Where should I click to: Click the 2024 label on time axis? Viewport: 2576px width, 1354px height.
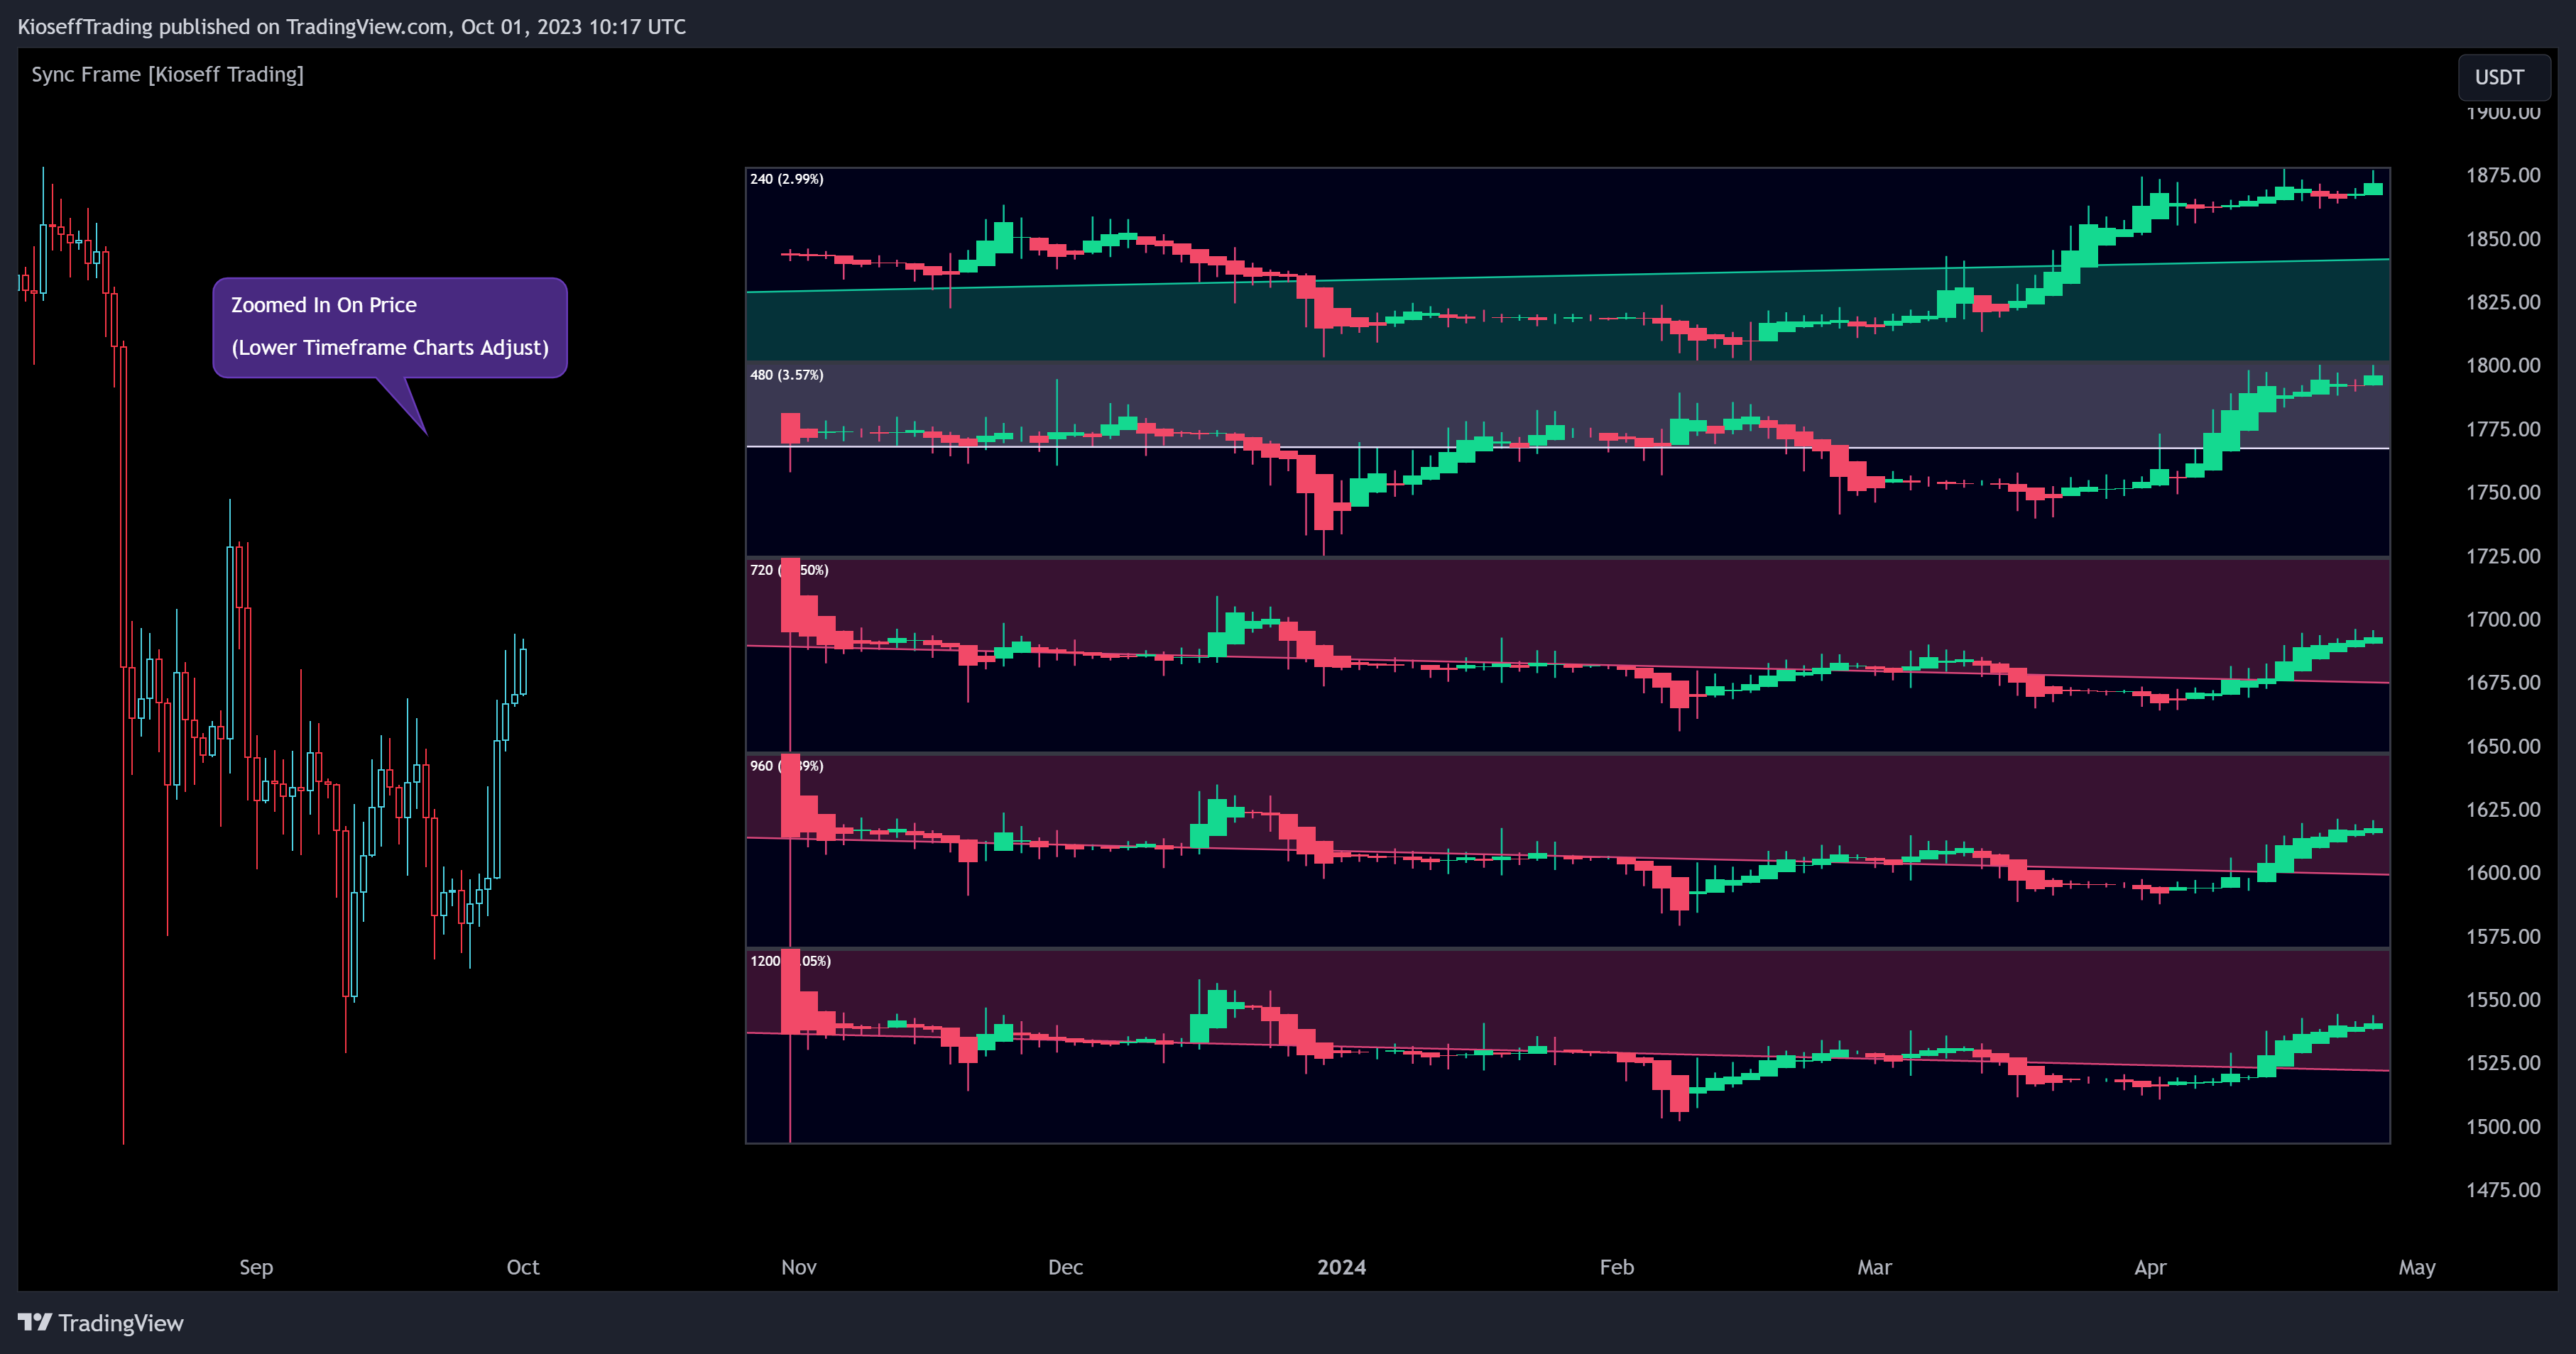coord(1341,1267)
